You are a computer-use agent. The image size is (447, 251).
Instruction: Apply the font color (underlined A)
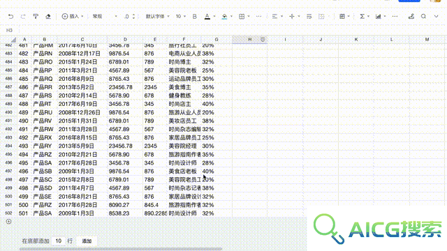coord(207,17)
